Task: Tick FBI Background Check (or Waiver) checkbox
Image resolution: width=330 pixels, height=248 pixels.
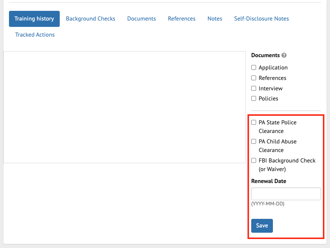Action: coord(254,161)
